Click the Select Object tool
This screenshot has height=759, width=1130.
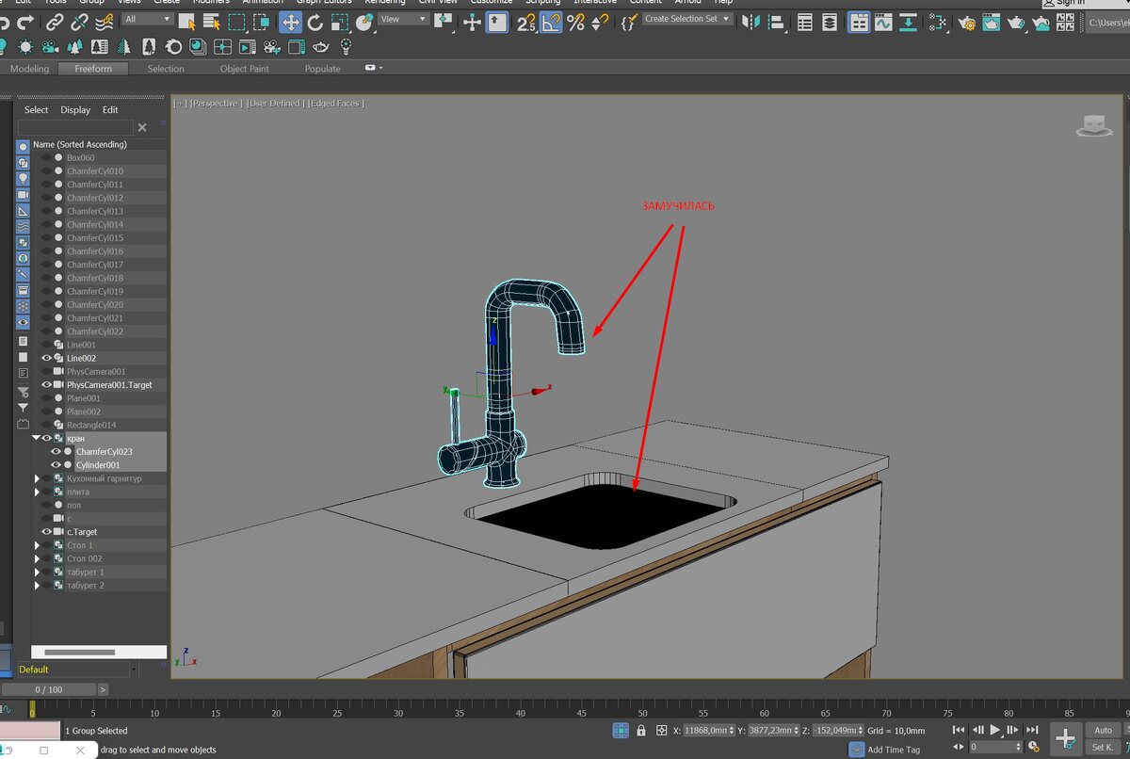click(x=187, y=22)
